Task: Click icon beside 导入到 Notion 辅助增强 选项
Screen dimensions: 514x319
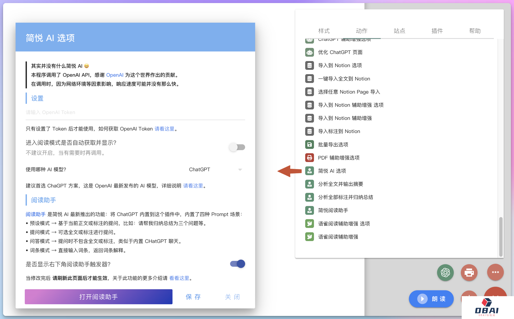Action: [x=309, y=105]
